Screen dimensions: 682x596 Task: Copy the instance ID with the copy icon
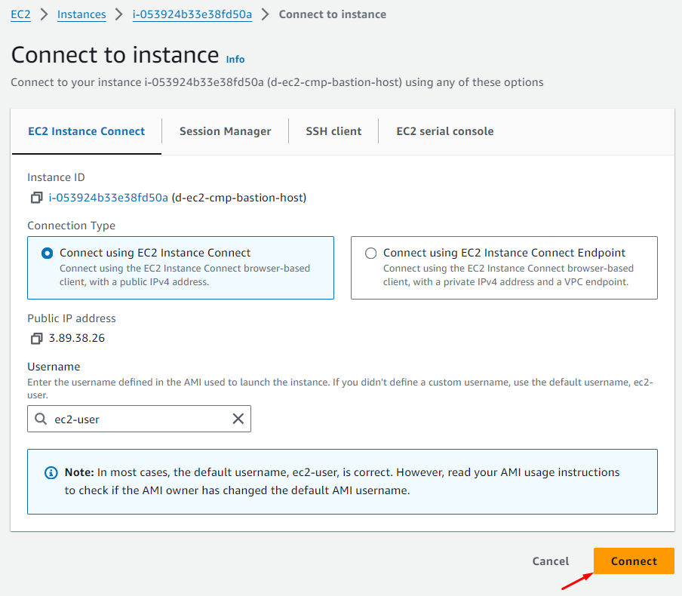click(x=36, y=198)
